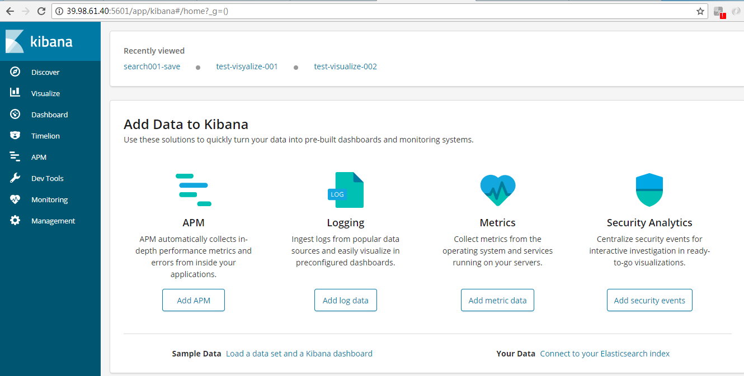744x376 pixels.
Task: Click the Kibana logo icon
Action: click(x=15, y=41)
